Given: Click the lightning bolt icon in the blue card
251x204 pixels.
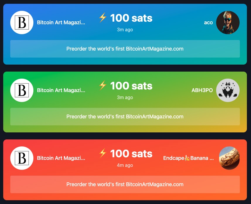Looking at the screenshot, I should click(103, 18).
